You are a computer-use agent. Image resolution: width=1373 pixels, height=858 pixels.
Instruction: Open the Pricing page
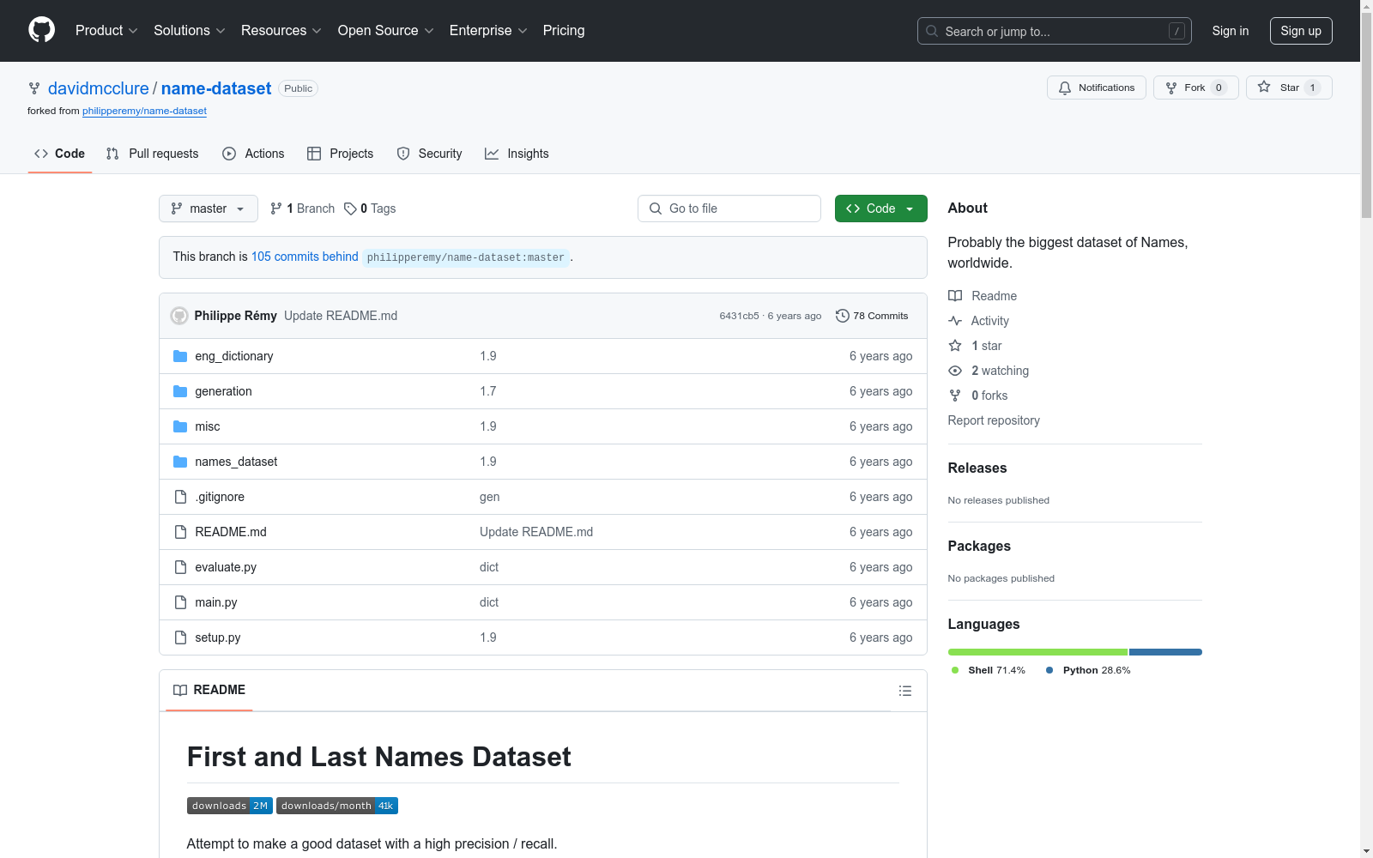pos(564,31)
